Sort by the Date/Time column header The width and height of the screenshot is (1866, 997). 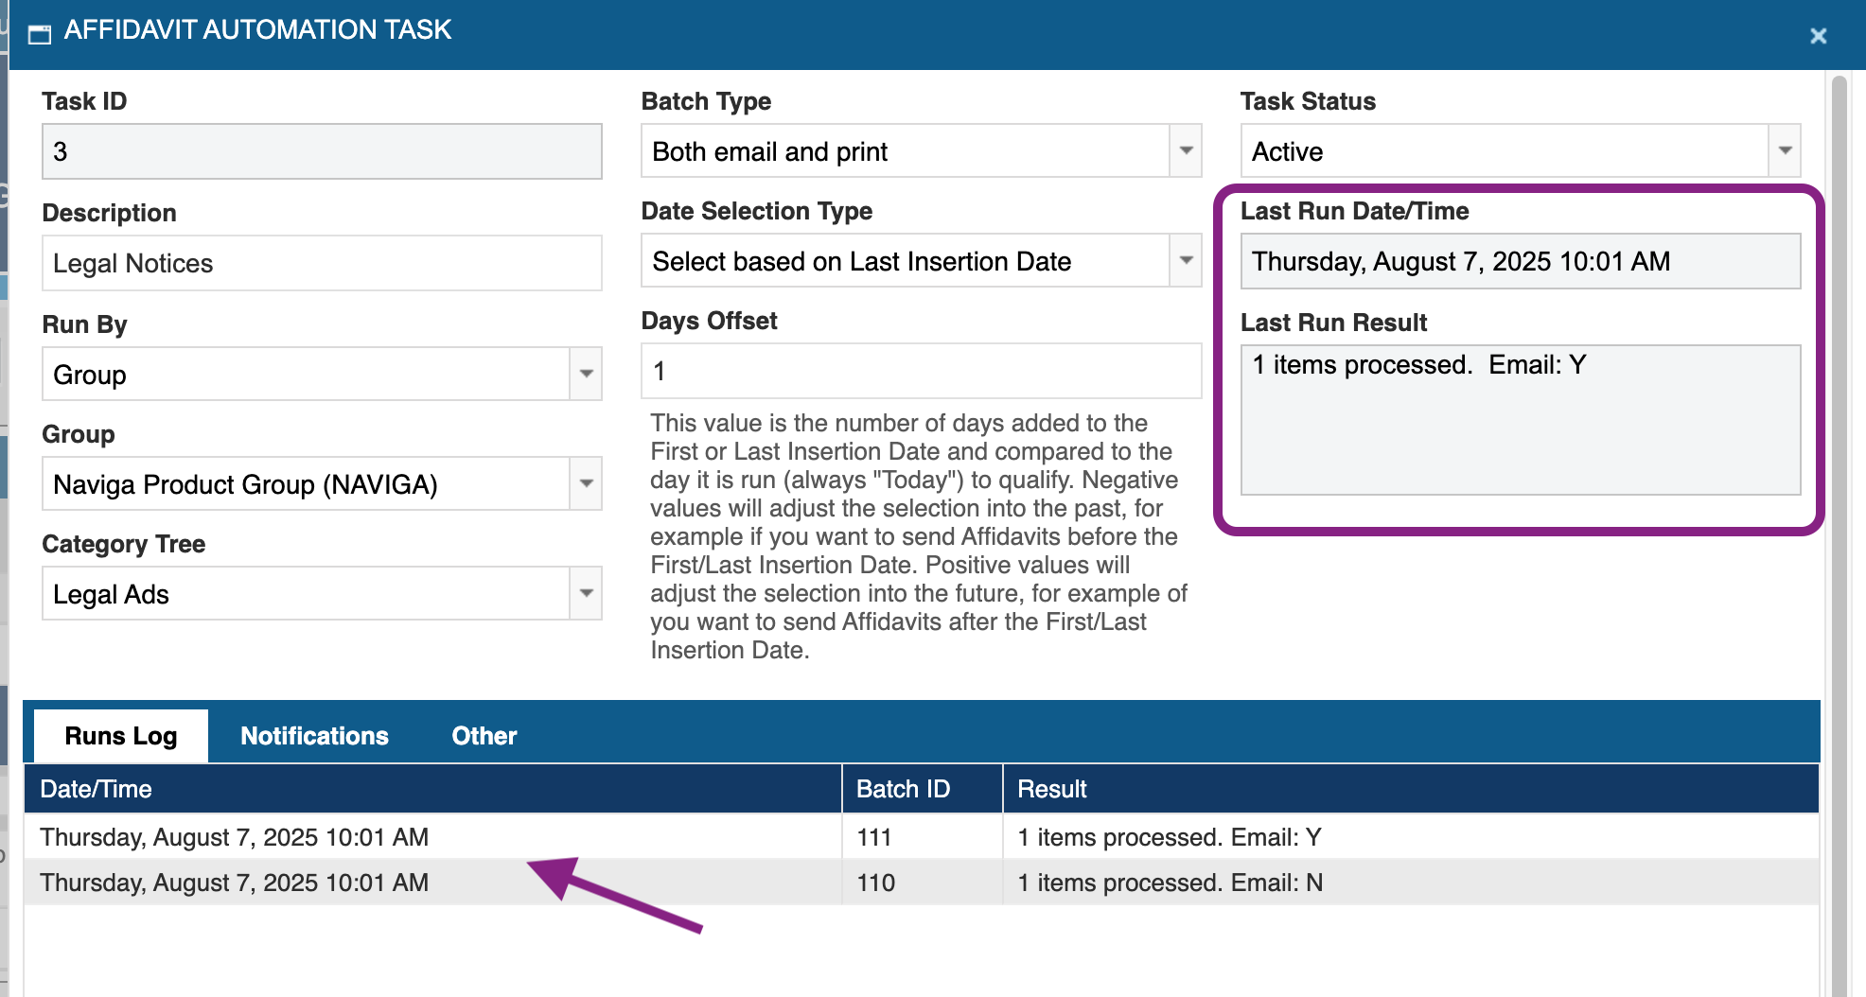[x=431, y=789]
